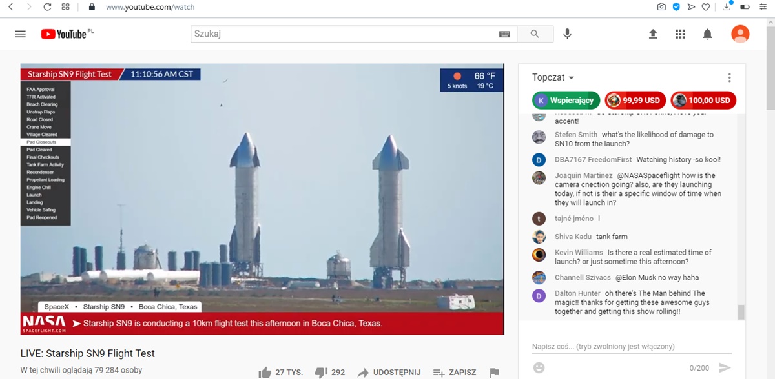Open the YouTube apps grid
This screenshot has width=775, height=379.
pos(680,34)
